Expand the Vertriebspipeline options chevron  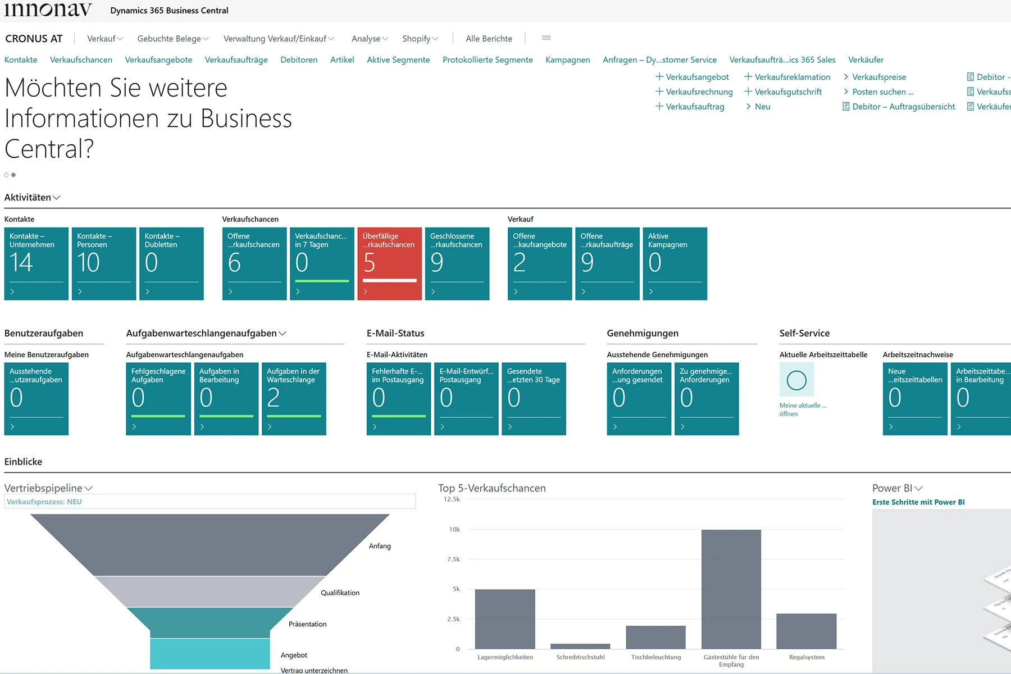coord(88,489)
